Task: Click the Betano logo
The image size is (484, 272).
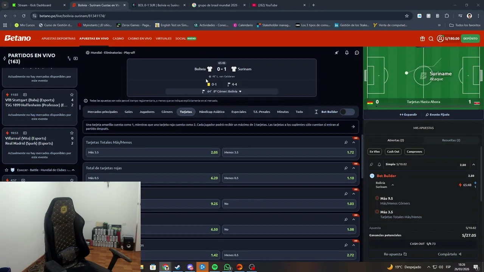Action: point(17,38)
